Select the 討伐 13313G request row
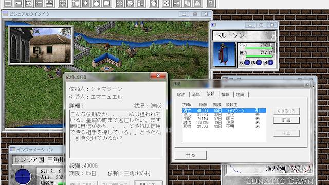 (224, 122)
